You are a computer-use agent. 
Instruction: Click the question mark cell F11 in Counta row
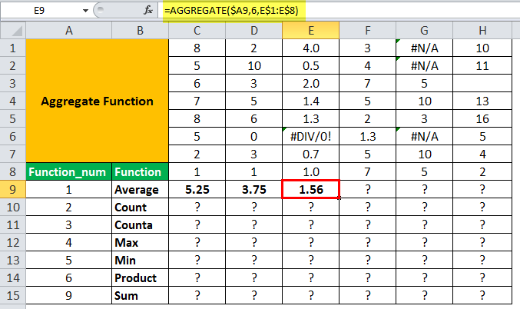pyautogui.click(x=367, y=224)
